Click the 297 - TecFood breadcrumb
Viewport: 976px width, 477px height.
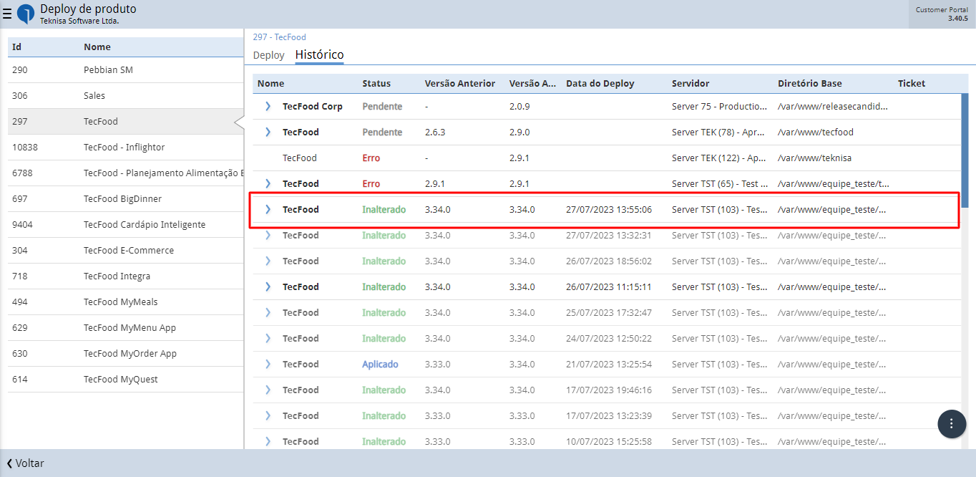279,37
